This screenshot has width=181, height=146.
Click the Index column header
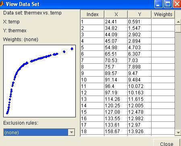click(92, 15)
